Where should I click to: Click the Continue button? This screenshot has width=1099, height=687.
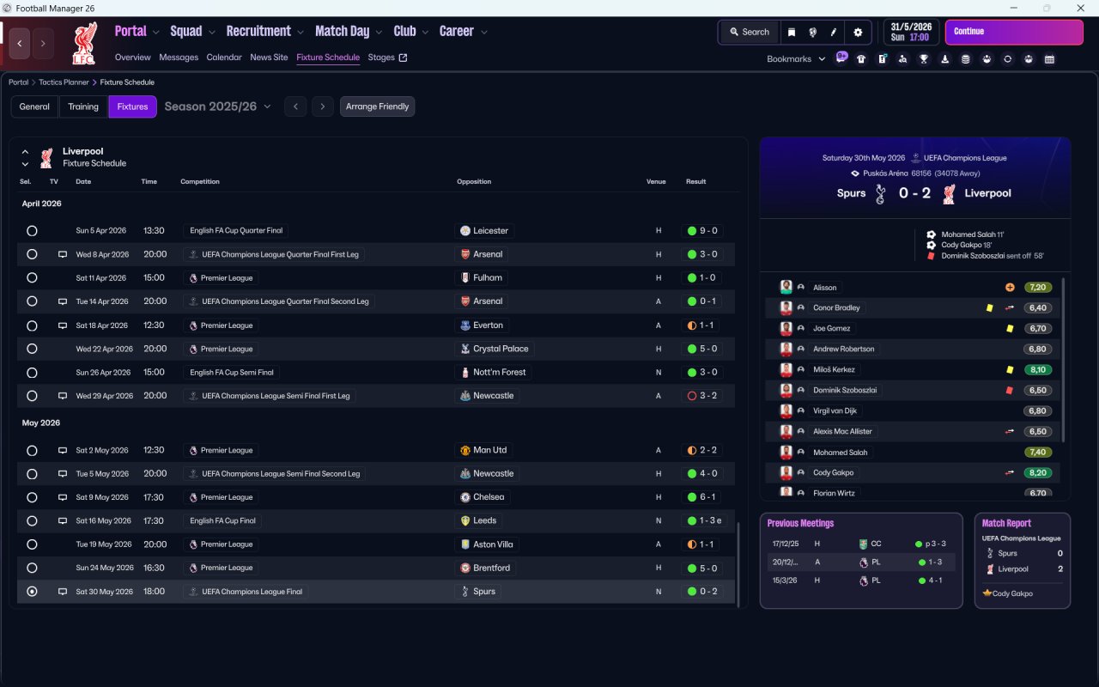[x=1014, y=32]
